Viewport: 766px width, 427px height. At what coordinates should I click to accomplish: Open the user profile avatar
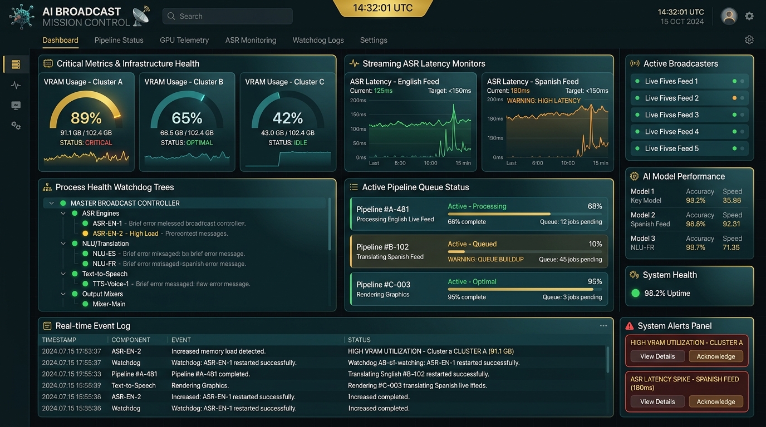[x=729, y=16]
